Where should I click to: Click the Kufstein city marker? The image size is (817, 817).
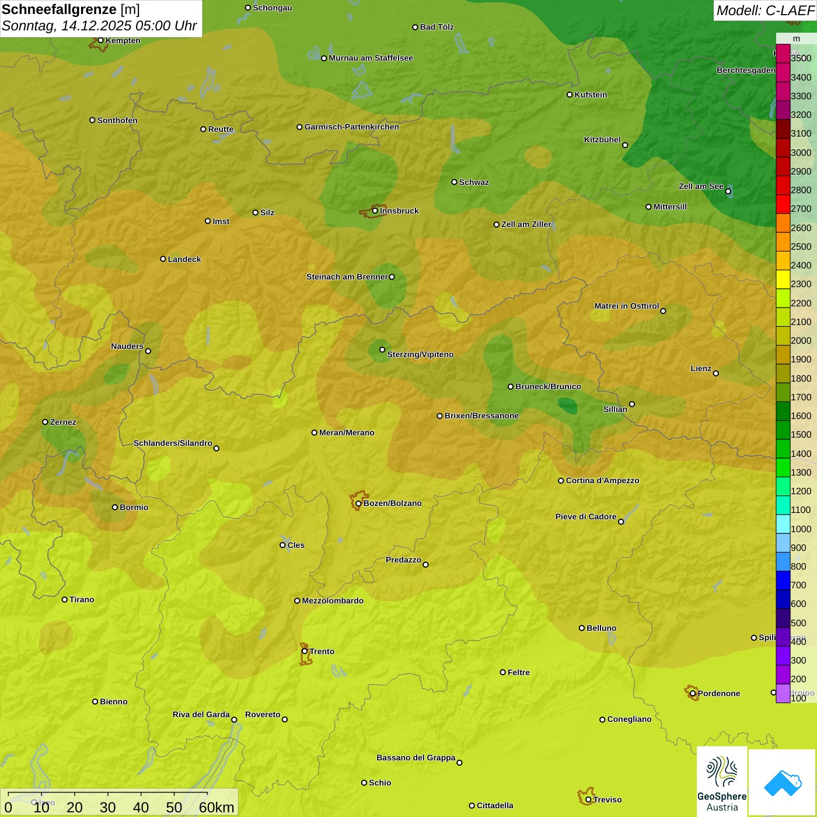(x=570, y=95)
